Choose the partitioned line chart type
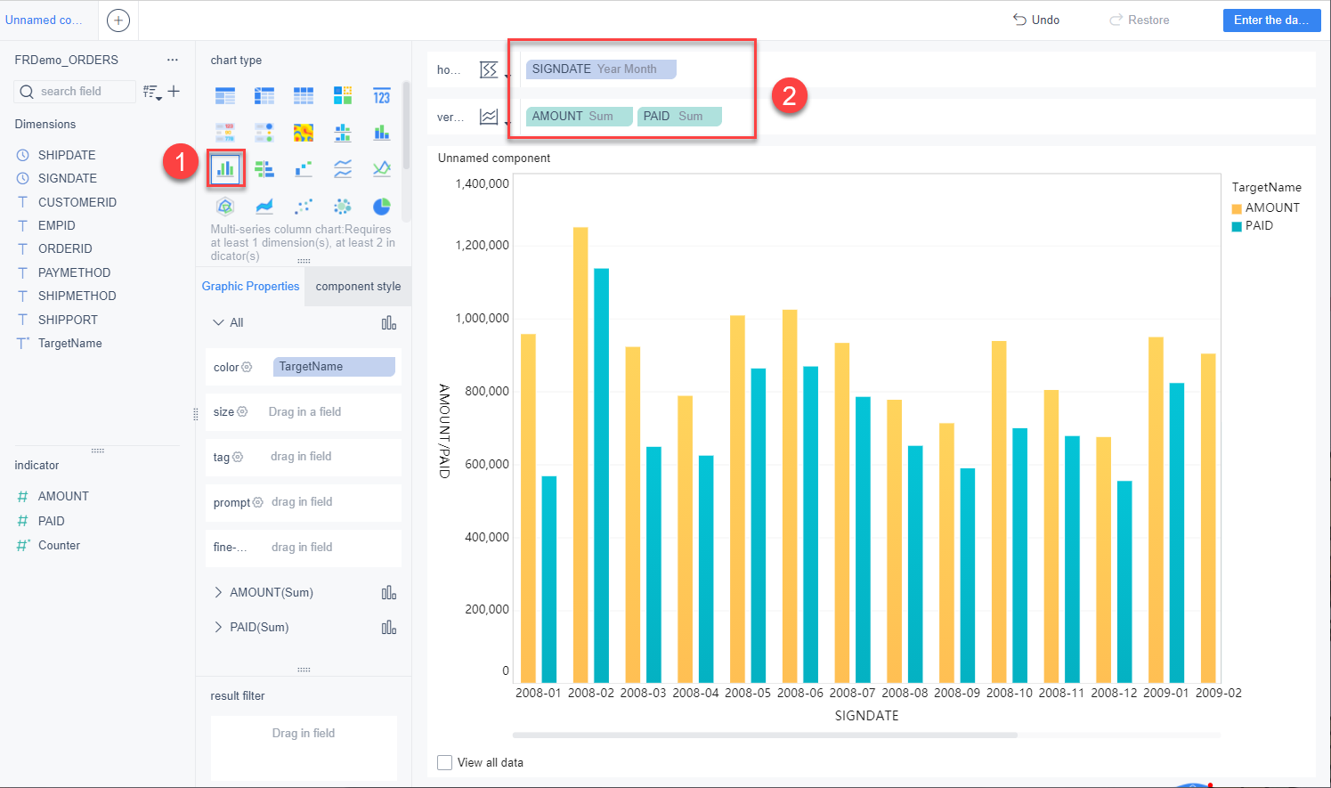The height and width of the screenshot is (788, 1331). [343, 168]
